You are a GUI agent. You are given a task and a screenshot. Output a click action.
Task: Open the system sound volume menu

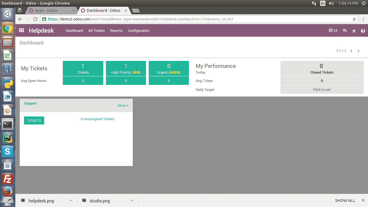pos(331,3)
